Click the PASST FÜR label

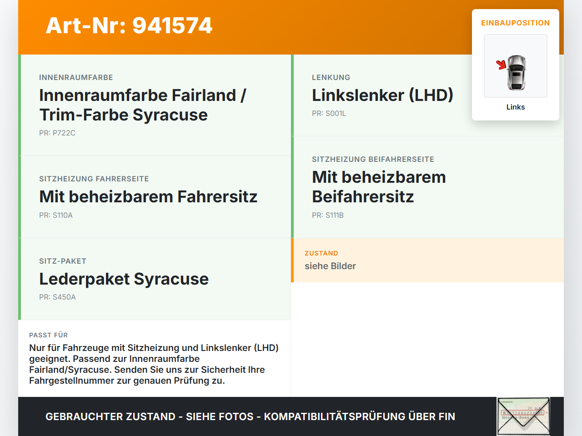click(48, 335)
